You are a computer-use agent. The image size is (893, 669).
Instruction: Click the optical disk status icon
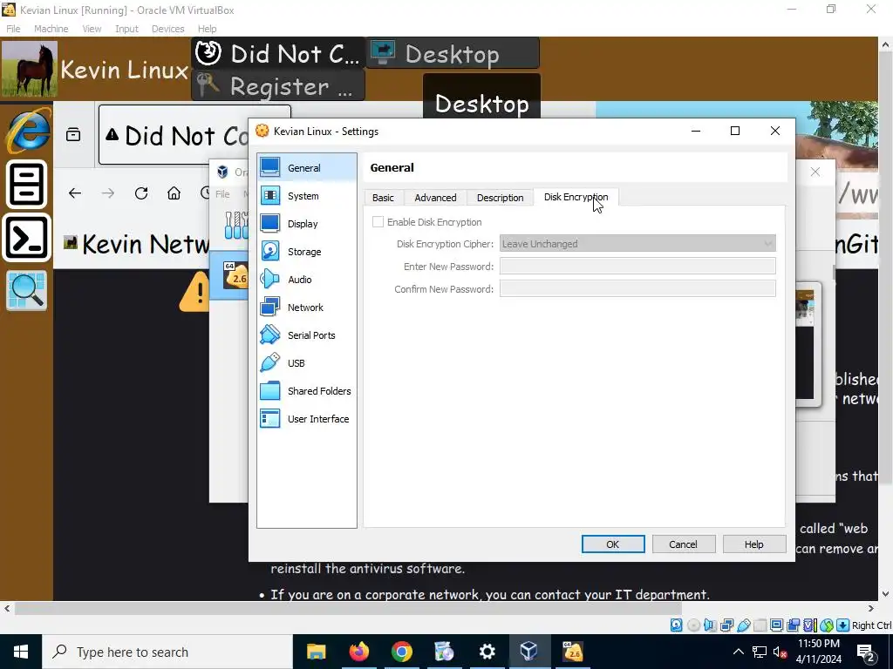(x=693, y=625)
